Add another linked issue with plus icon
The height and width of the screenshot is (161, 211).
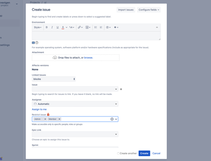121,89
